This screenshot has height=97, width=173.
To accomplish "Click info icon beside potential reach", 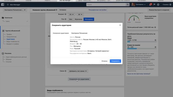I will click(155, 27).
